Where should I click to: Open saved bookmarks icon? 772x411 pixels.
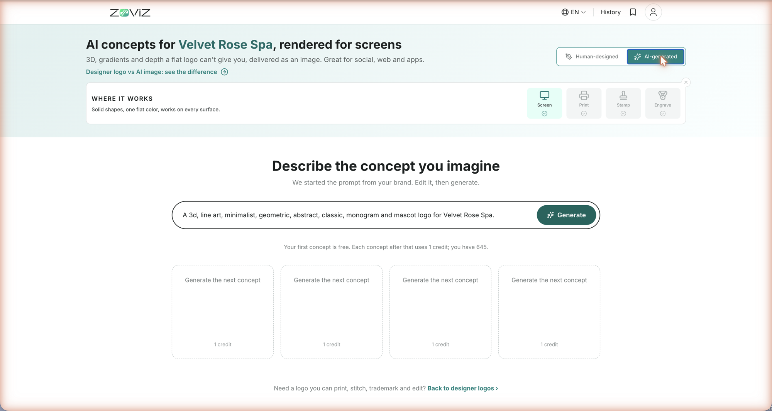(633, 12)
